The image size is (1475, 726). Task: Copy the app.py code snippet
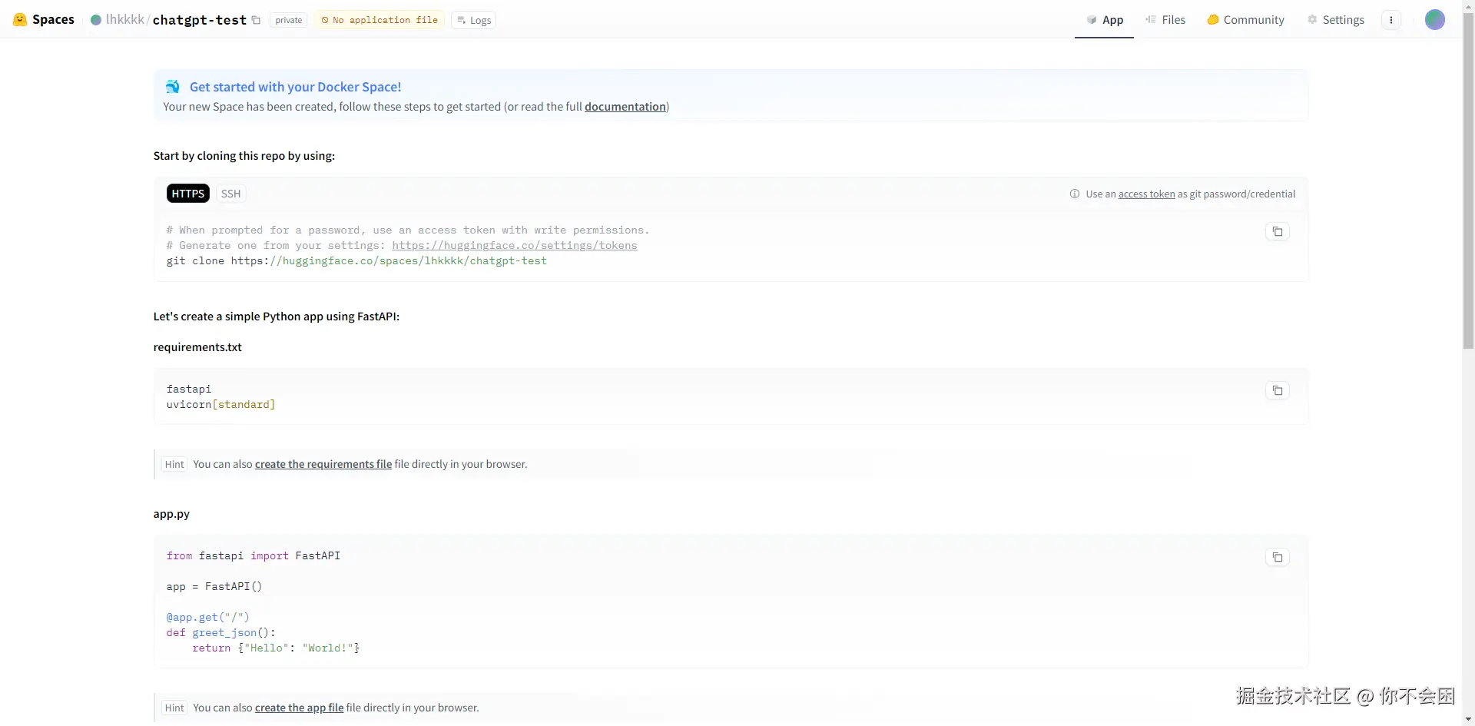pyautogui.click(x=1277, y=557)
